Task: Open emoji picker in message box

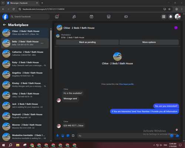Action: 172,136
